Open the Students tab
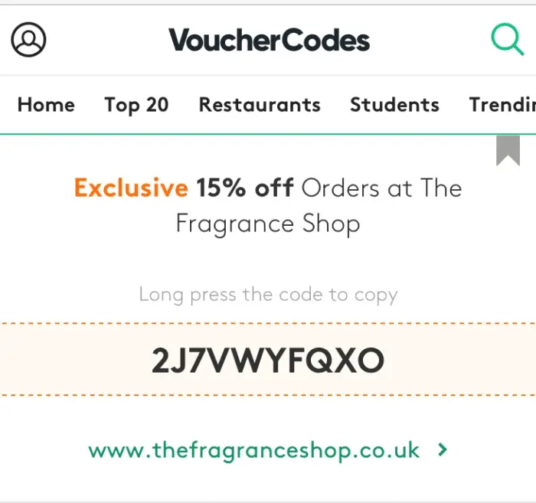The image size is (536, 503). (394, 105)
